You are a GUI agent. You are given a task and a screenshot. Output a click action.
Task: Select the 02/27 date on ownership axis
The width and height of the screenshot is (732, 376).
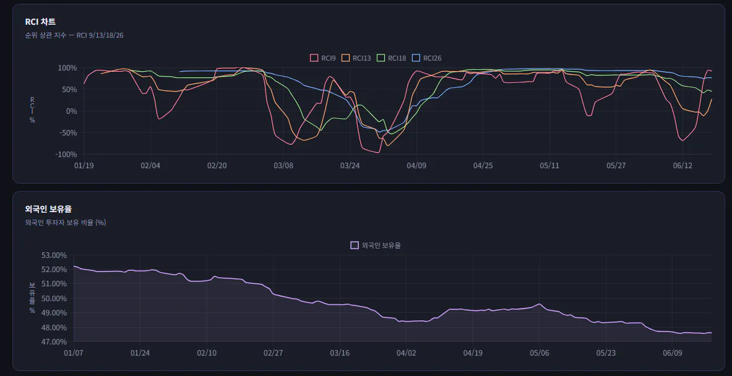(x=273, y=353)
